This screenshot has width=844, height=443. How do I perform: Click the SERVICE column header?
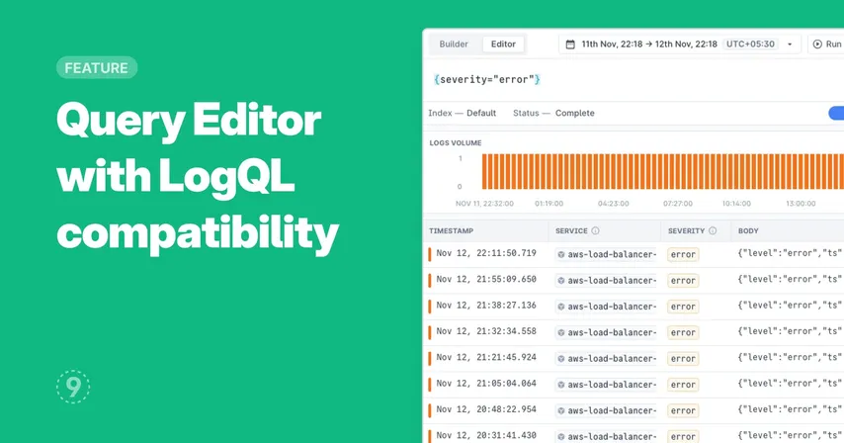tap(571, 231)
